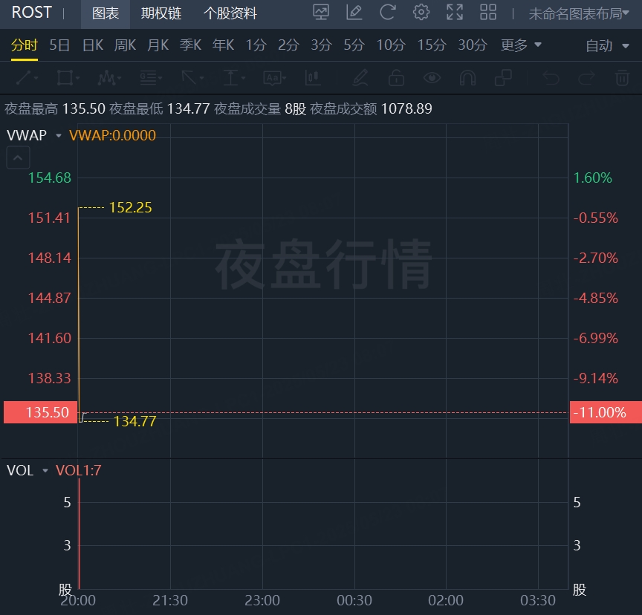642x615 pixels.
Task: Toggle the magnet snap mode
Action: coord(467,77)
